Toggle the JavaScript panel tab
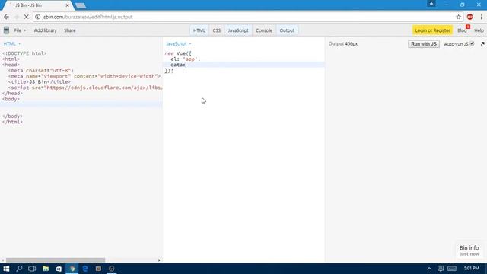Viewport: 487px width, 274px height. point(238,30)
